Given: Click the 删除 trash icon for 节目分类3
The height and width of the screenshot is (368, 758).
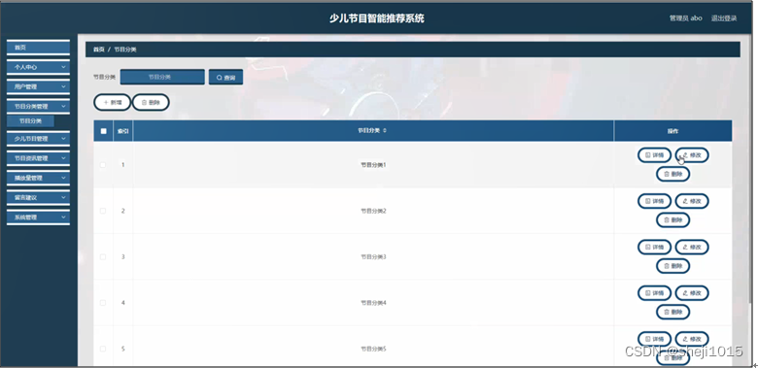Looking at the screenshot, I should [x=666, y=266].
